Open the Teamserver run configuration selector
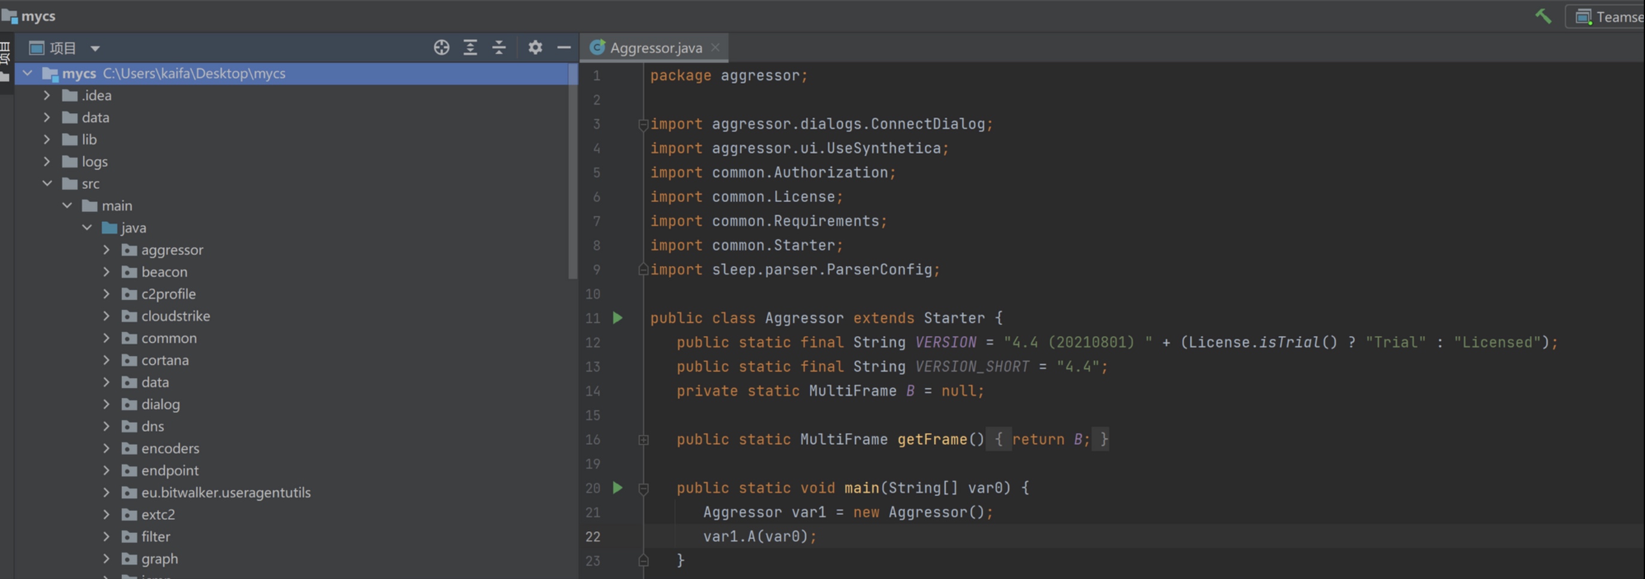Image resolution: width=1645 pixels, height=579 pixels. point(1608,17)
